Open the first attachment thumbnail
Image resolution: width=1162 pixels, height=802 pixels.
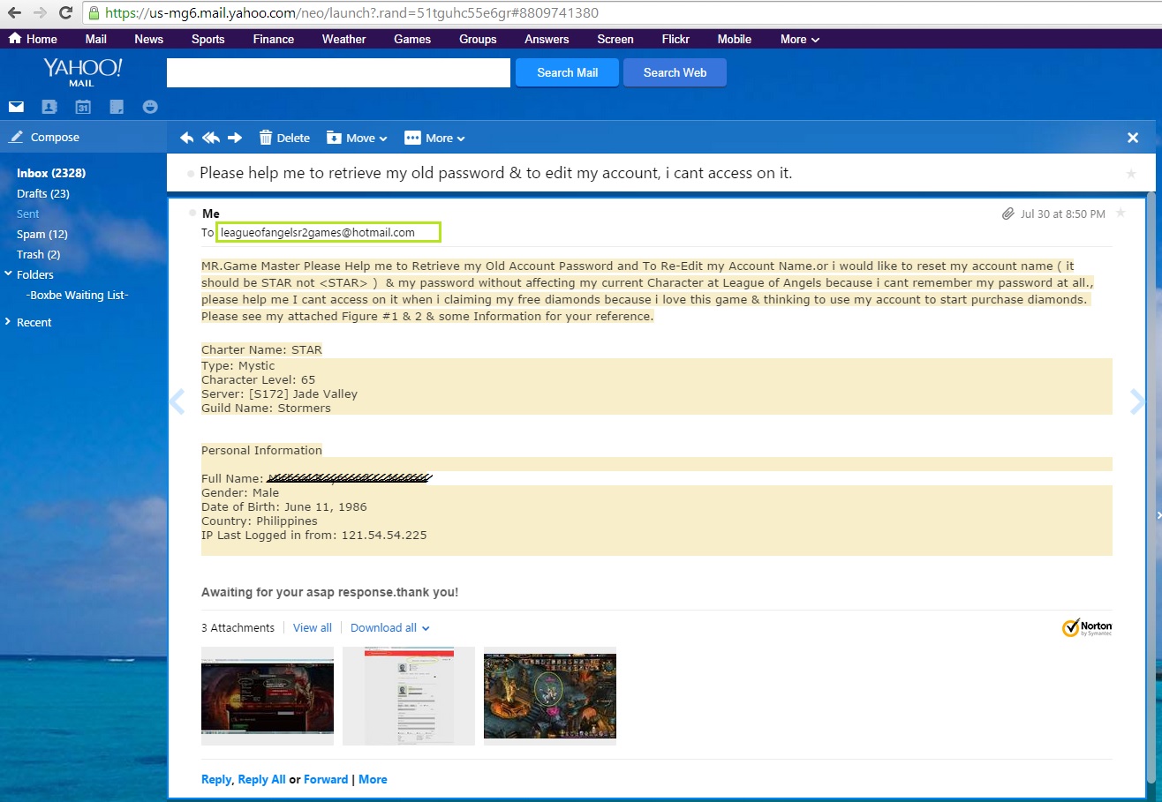point(268,696)
